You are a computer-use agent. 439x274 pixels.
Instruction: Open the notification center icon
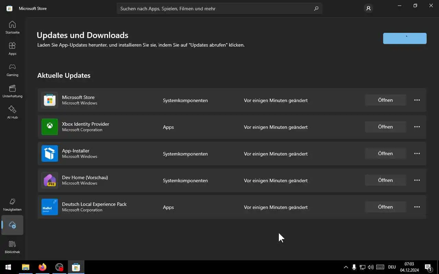428,267
